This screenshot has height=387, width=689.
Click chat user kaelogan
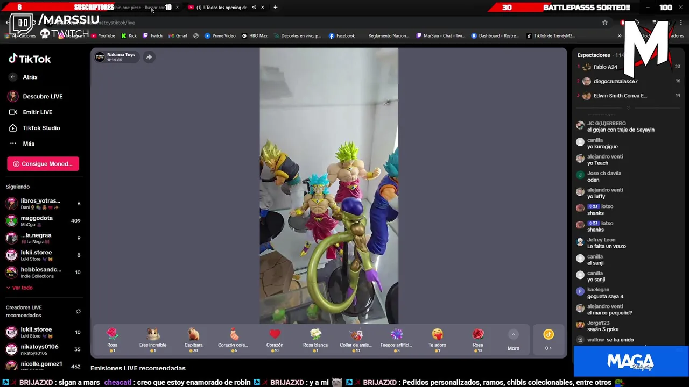click(x=598, y=290)
